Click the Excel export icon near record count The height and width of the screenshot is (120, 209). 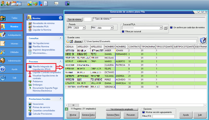pyautogui.click(x=66, y=109)
